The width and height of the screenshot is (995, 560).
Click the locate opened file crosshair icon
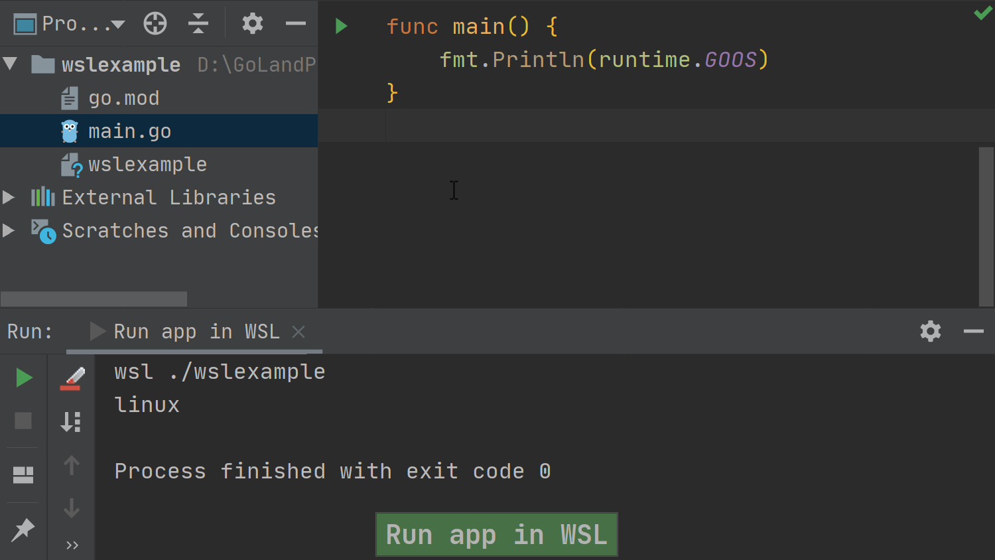click(155, 24)
